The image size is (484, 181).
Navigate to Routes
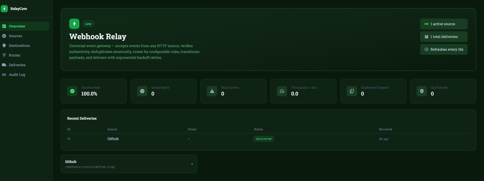coord(25,55)
